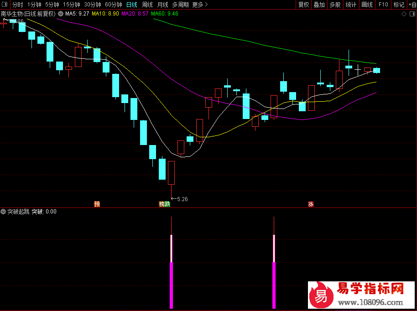The width and height of the screenshot is (417, 311).
Task: Open the 多股 multi-stock view
Action: (335, 5)
